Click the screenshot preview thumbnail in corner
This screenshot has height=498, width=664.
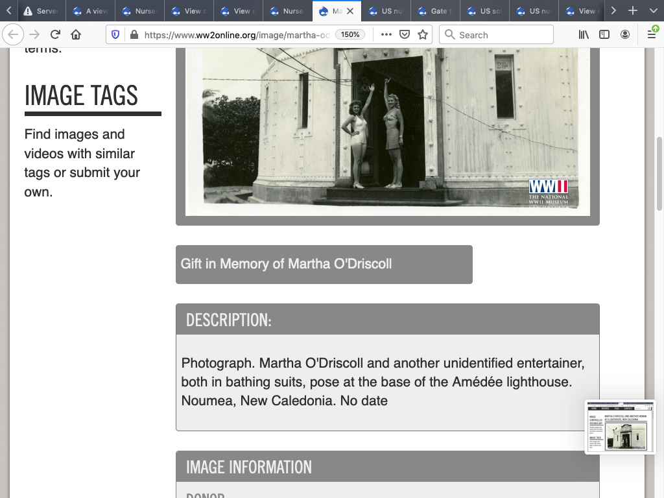coord(620,426)
